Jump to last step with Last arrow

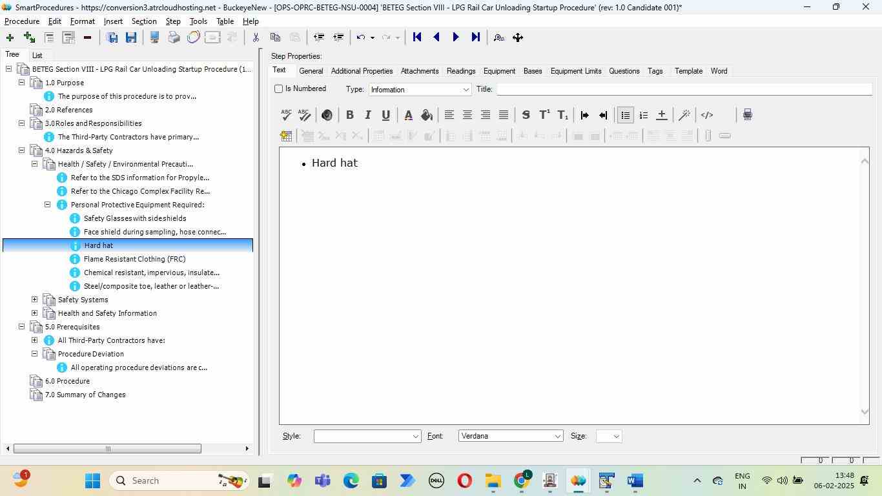click(475, 37)
